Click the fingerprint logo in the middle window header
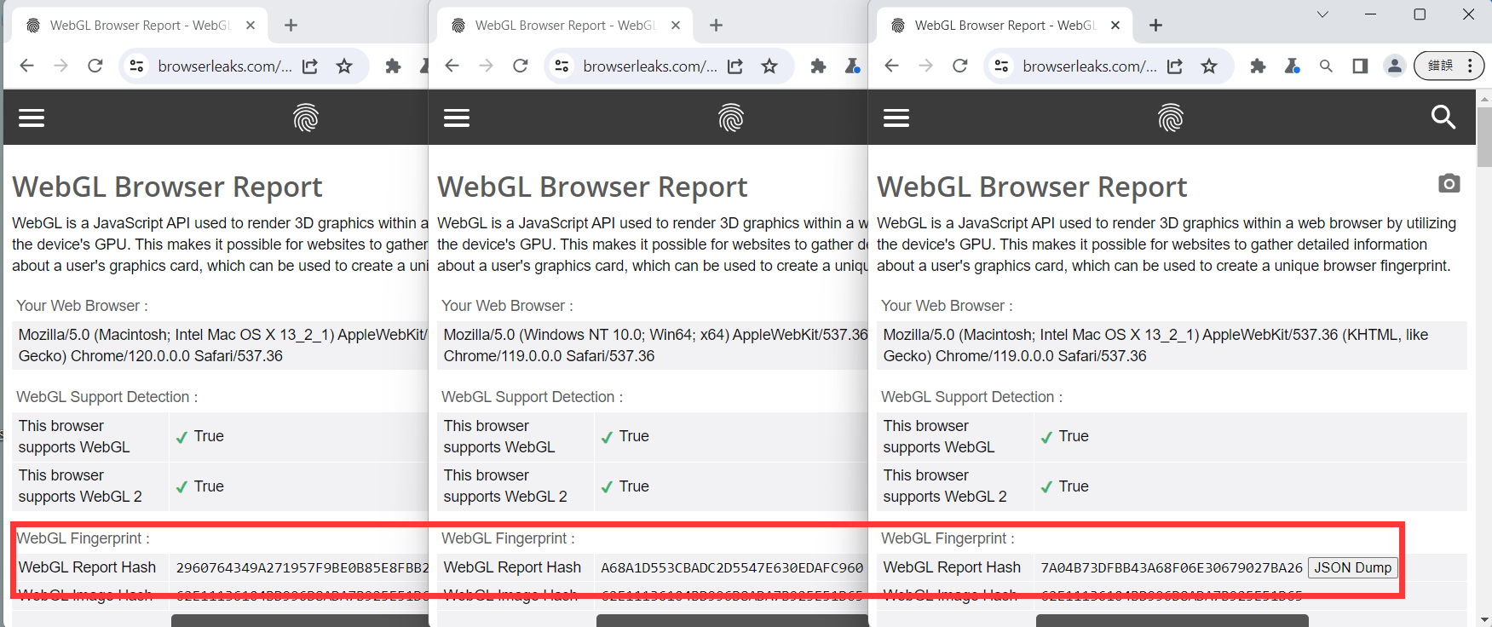 (731, 118)
